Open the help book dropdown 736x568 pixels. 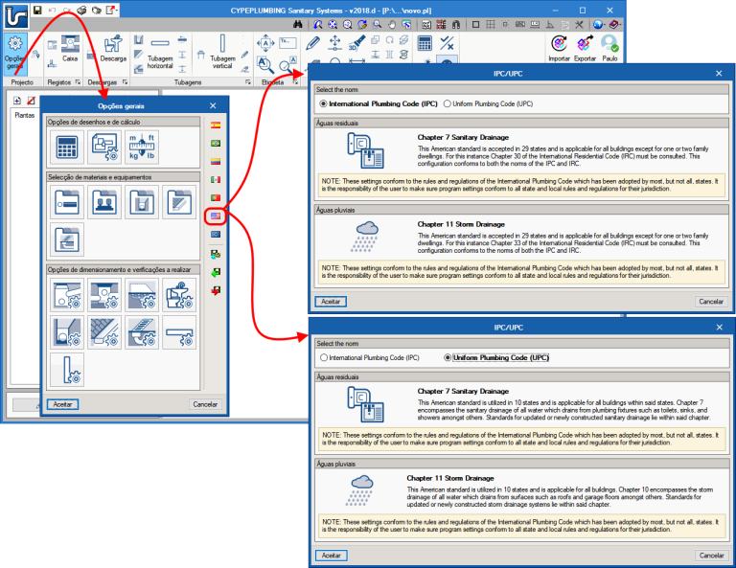(615, 24)
